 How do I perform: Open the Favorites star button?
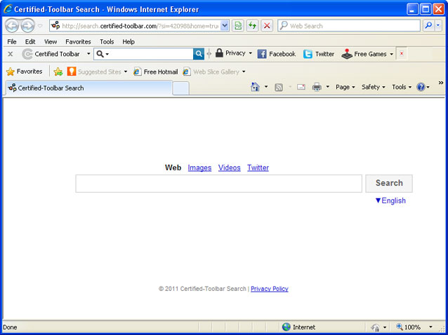point(25,71)
